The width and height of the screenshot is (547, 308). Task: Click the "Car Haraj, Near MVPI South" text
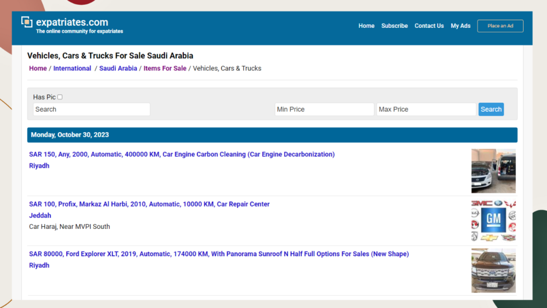(69, 227)
